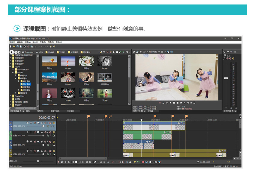Collapse the top-level VEGAS folder
This screenshot has width=255, height=173.
(x=10, y=66)
